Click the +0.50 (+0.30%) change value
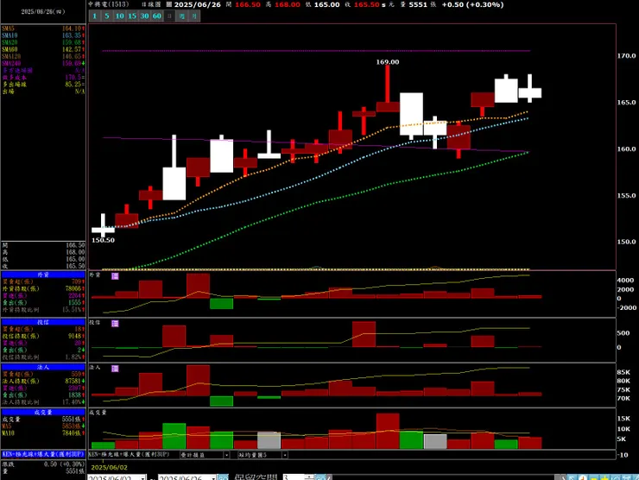The width and height of the screenshot is (639, 480). click(472, 5)
